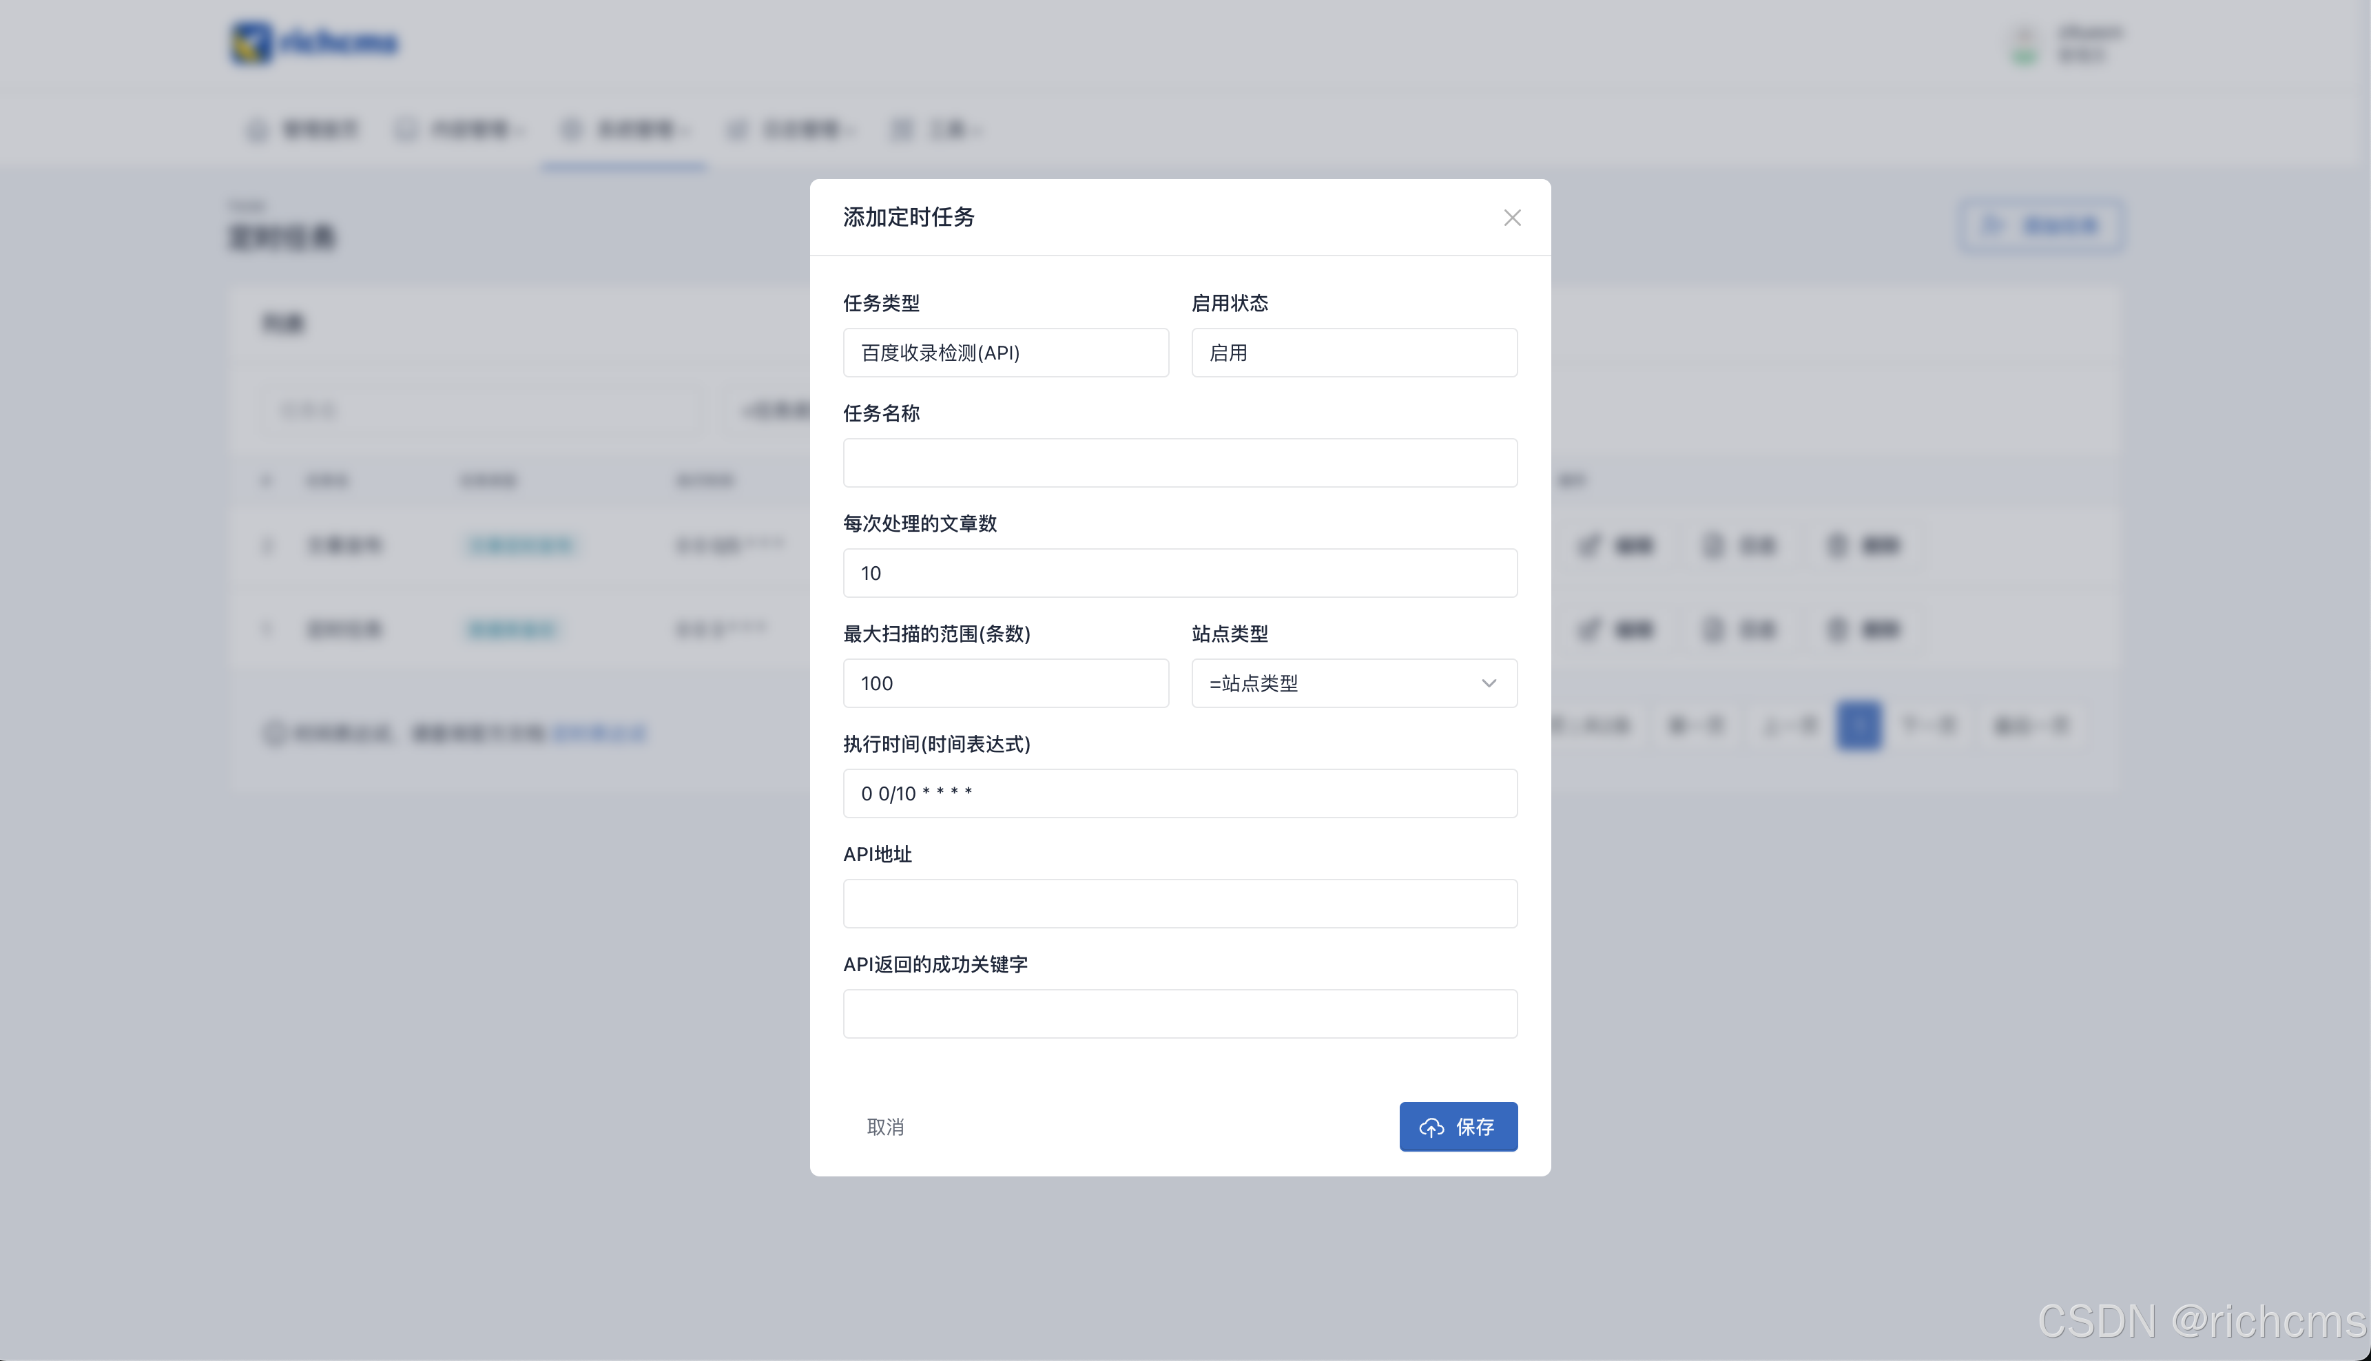The image size is (2371, 1361).
Task: Click the underlined active navigation menu item
Action: tap(623, 130)
